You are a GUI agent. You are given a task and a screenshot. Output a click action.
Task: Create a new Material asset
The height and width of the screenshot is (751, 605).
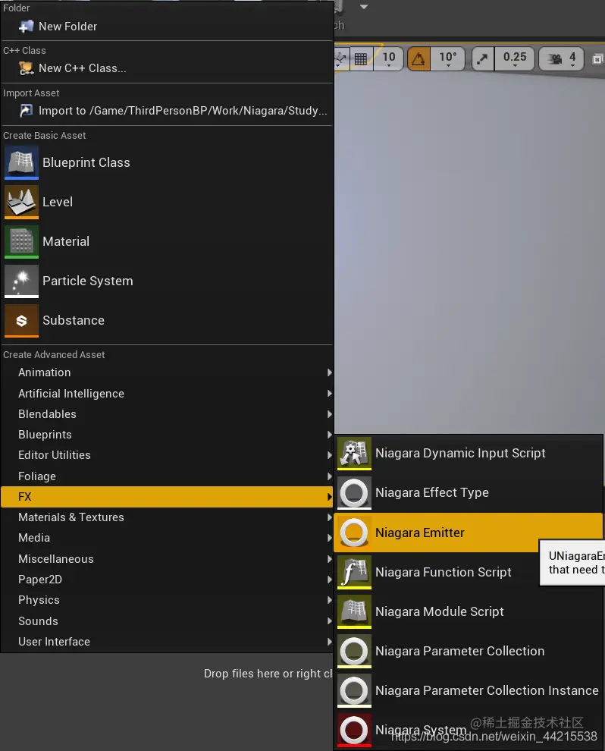(167, 241)
